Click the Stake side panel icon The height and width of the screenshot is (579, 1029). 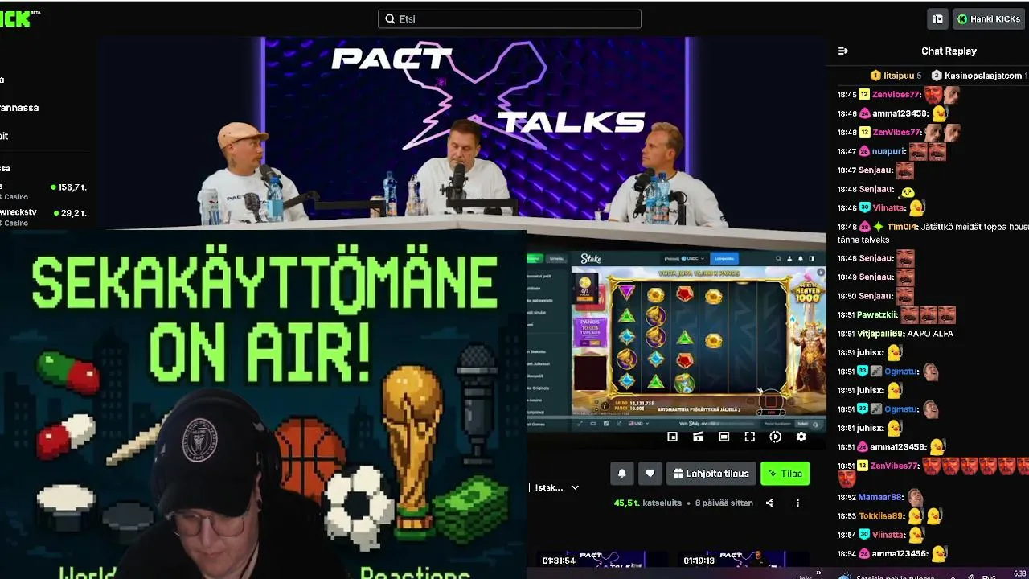[812, 259]
